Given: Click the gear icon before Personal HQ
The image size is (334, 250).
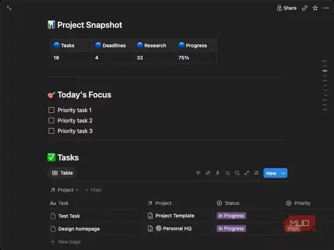Looking at the screenshot, I should click(159, 228).
